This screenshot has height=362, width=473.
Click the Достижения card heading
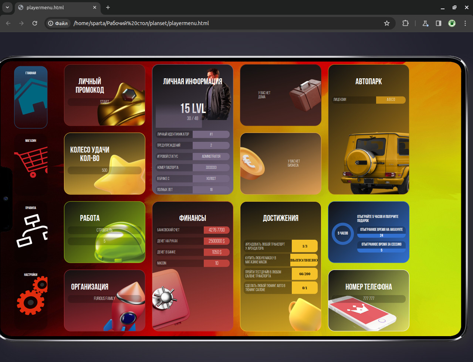pyautogui.click(x=281, y=218)
